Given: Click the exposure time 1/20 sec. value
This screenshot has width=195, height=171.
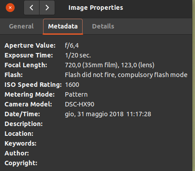Looking at the screenshot, I should pyautogui.click(x=78, y=55).
